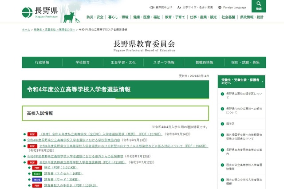Select the 行政情報 tab
Screen dimensions: 284x189
[42, 63]
